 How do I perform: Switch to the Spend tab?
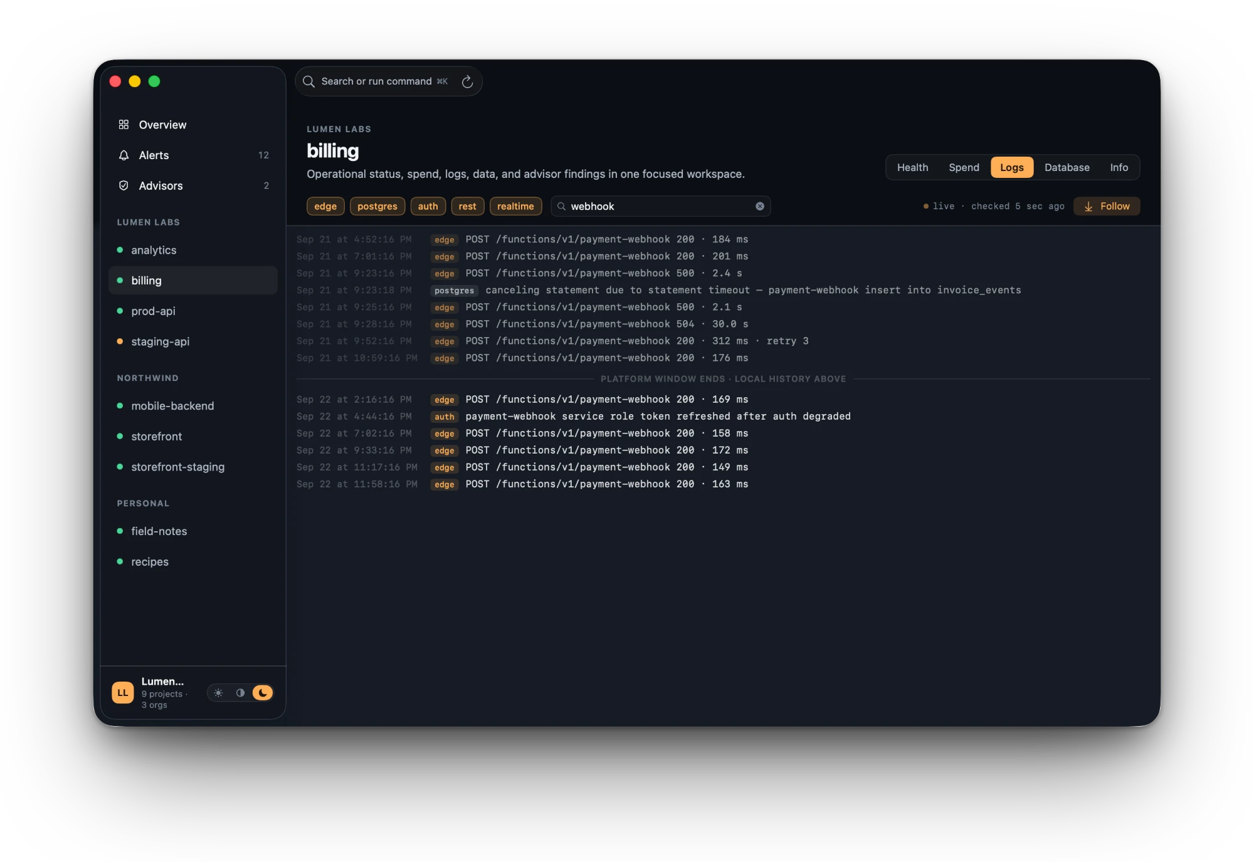point(964,167)
